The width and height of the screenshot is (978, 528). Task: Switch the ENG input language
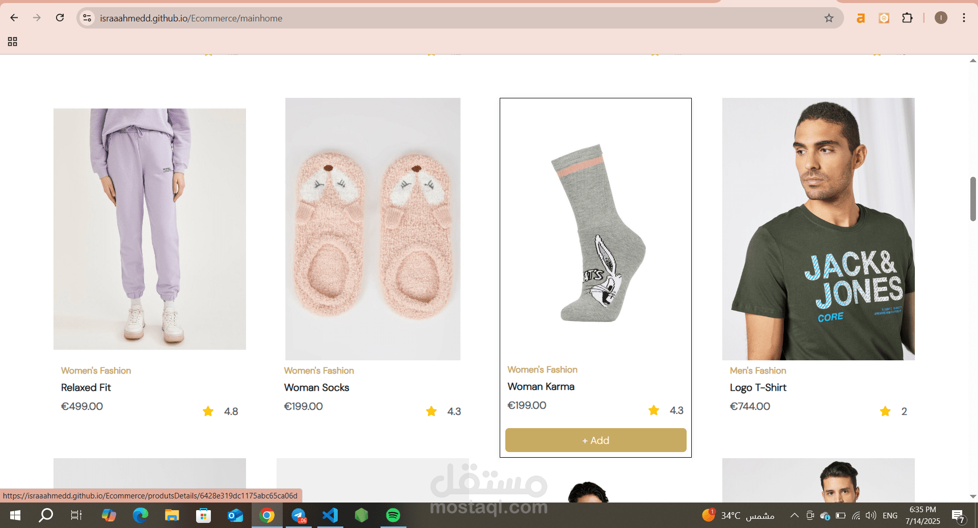(x=890, y=515)
